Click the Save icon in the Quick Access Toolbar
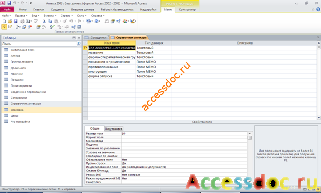Image resolution: width=321 pixels, height=193 pixels. click(9, 3)
